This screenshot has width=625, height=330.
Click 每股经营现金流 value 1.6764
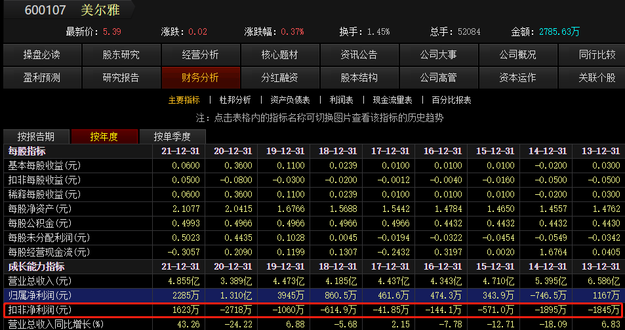[x=554, y=253]
